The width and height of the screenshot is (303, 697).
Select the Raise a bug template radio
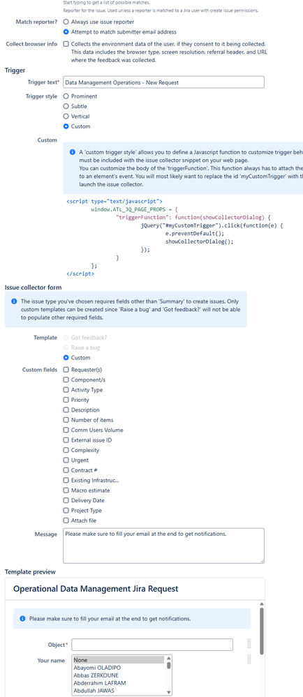tap(66, 347)
